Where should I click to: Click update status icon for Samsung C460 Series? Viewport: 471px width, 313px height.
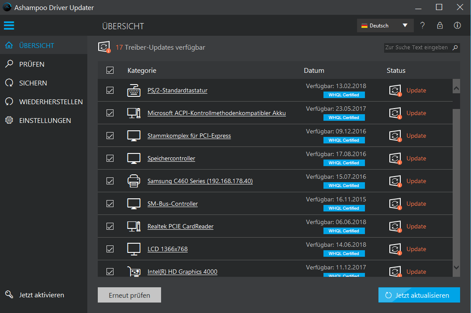(395, 181)
